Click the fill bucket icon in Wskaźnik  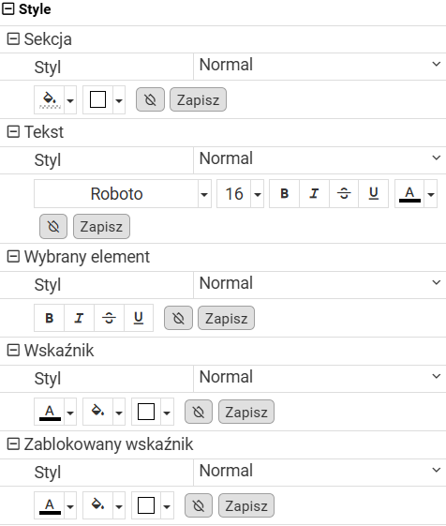(x=97, y=412)
